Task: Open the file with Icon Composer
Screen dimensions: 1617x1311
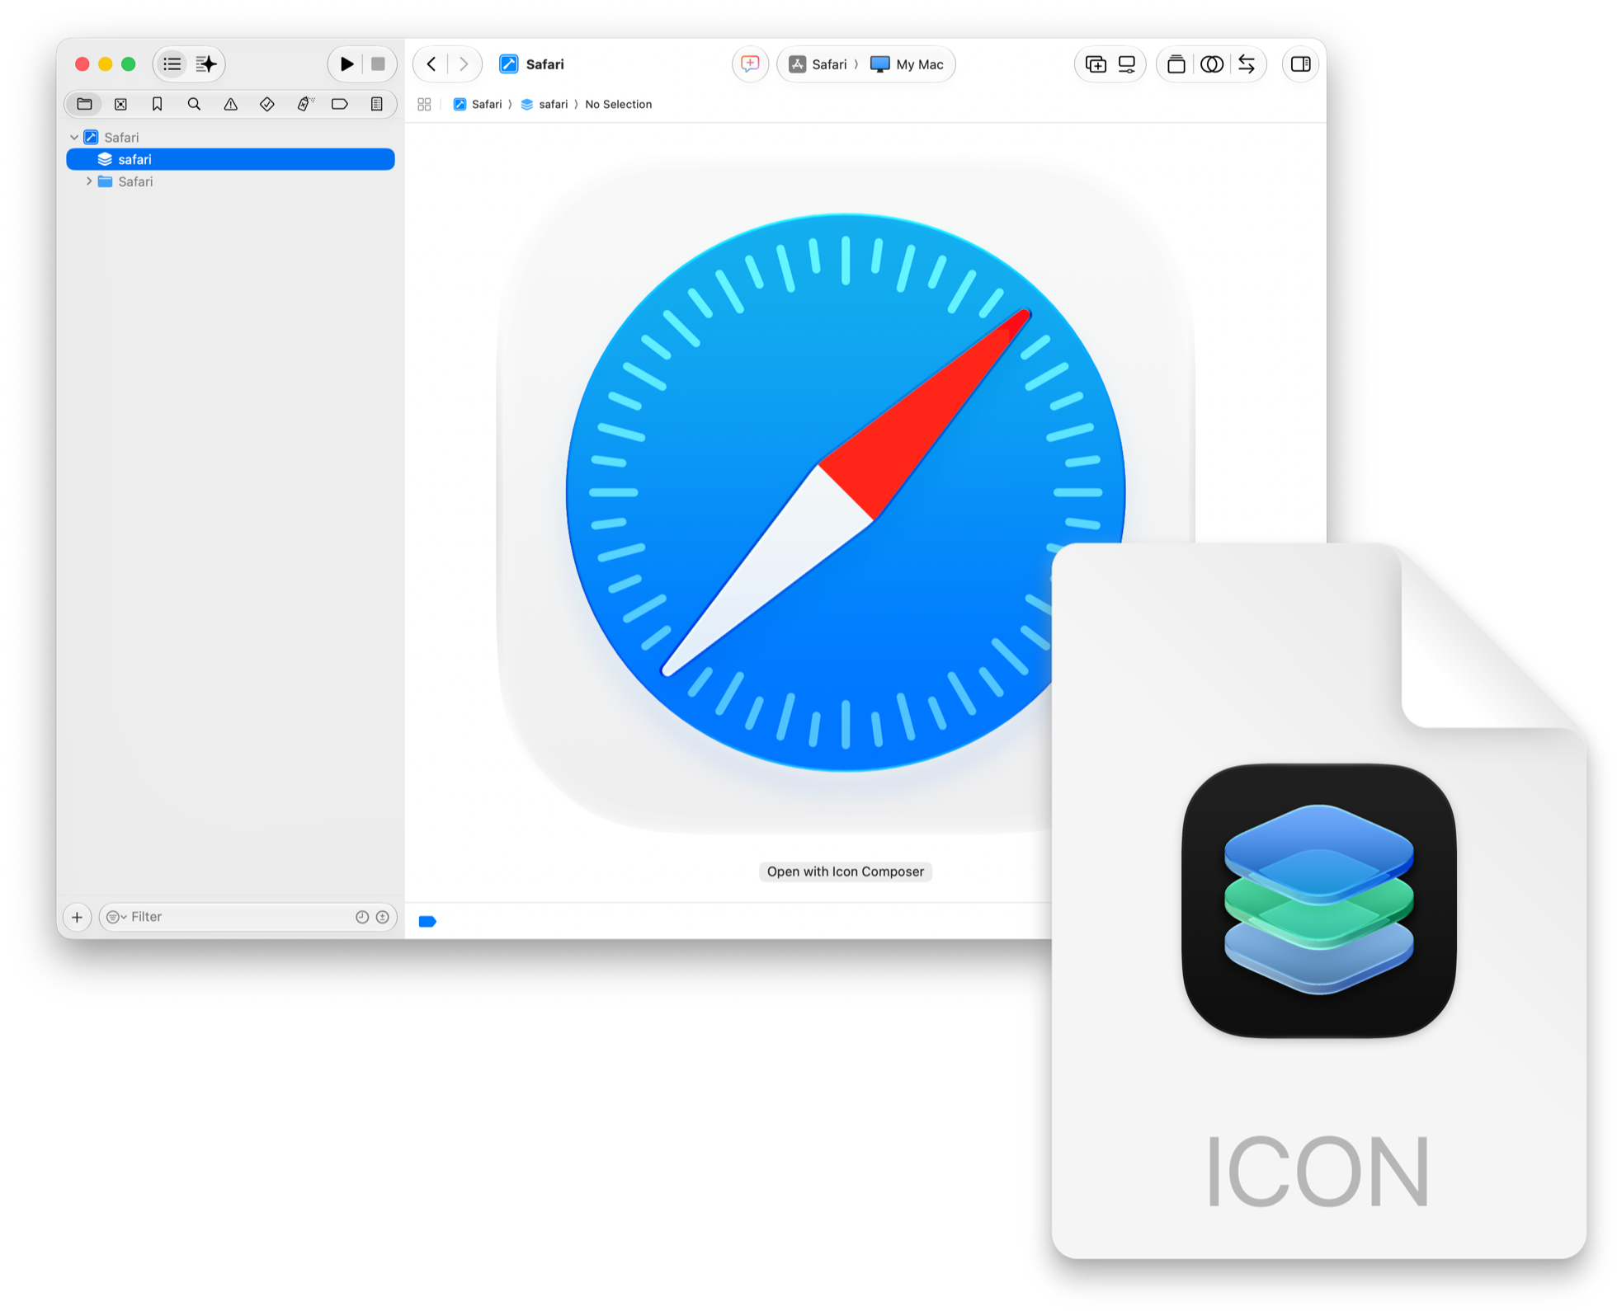Action: (x=845, y=872)
